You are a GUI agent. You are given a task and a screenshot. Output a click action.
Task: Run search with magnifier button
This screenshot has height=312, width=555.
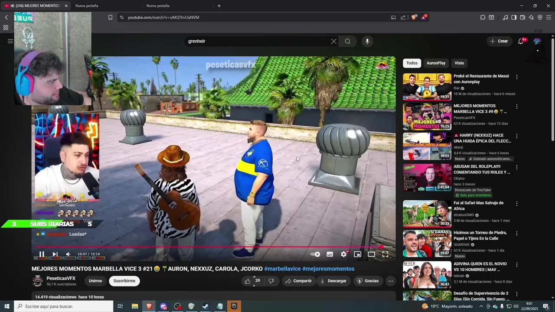[348, 41]
